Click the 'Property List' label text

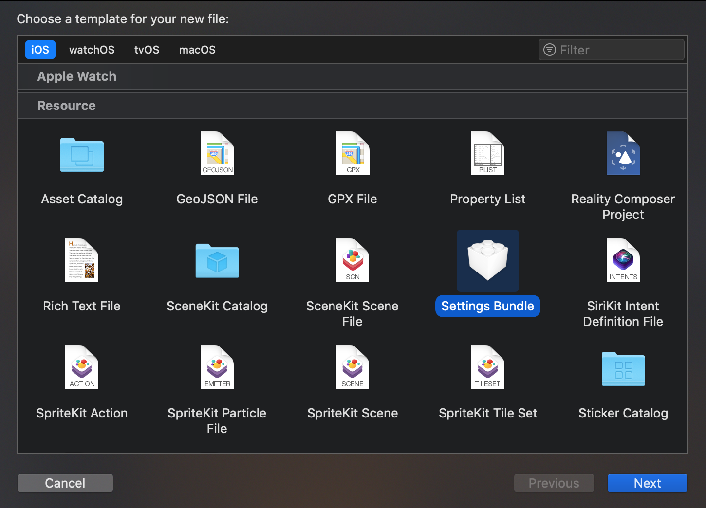click(488, 199)
